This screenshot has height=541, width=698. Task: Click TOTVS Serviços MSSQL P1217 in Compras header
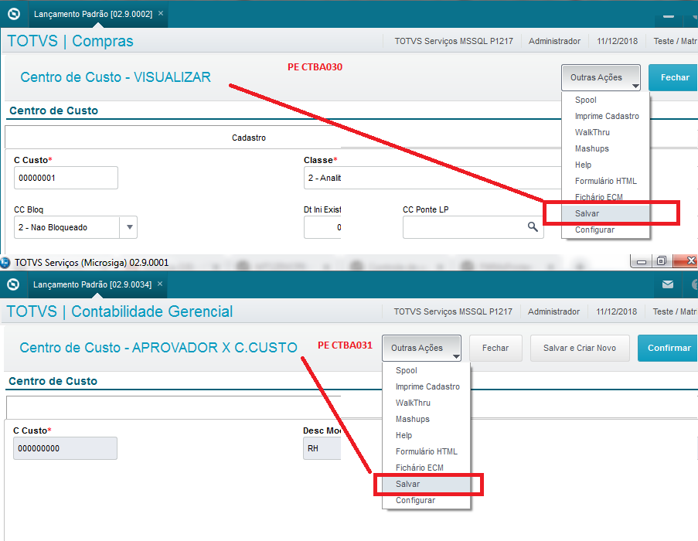click(x=454, y=41)
